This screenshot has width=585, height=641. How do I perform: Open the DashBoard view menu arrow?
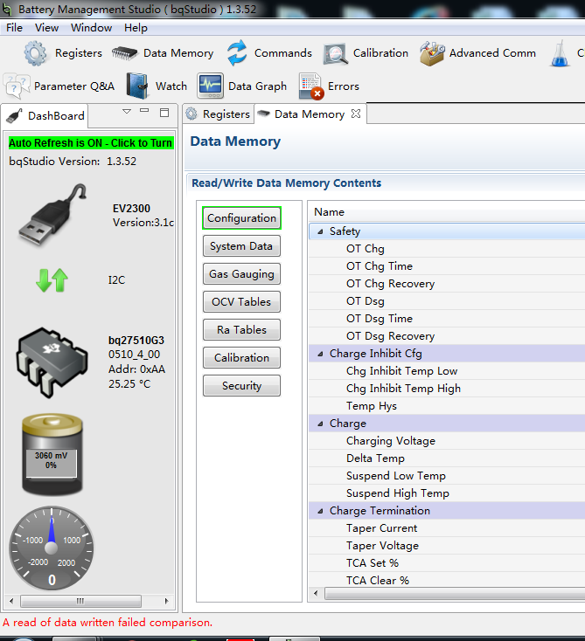[127, 112]
